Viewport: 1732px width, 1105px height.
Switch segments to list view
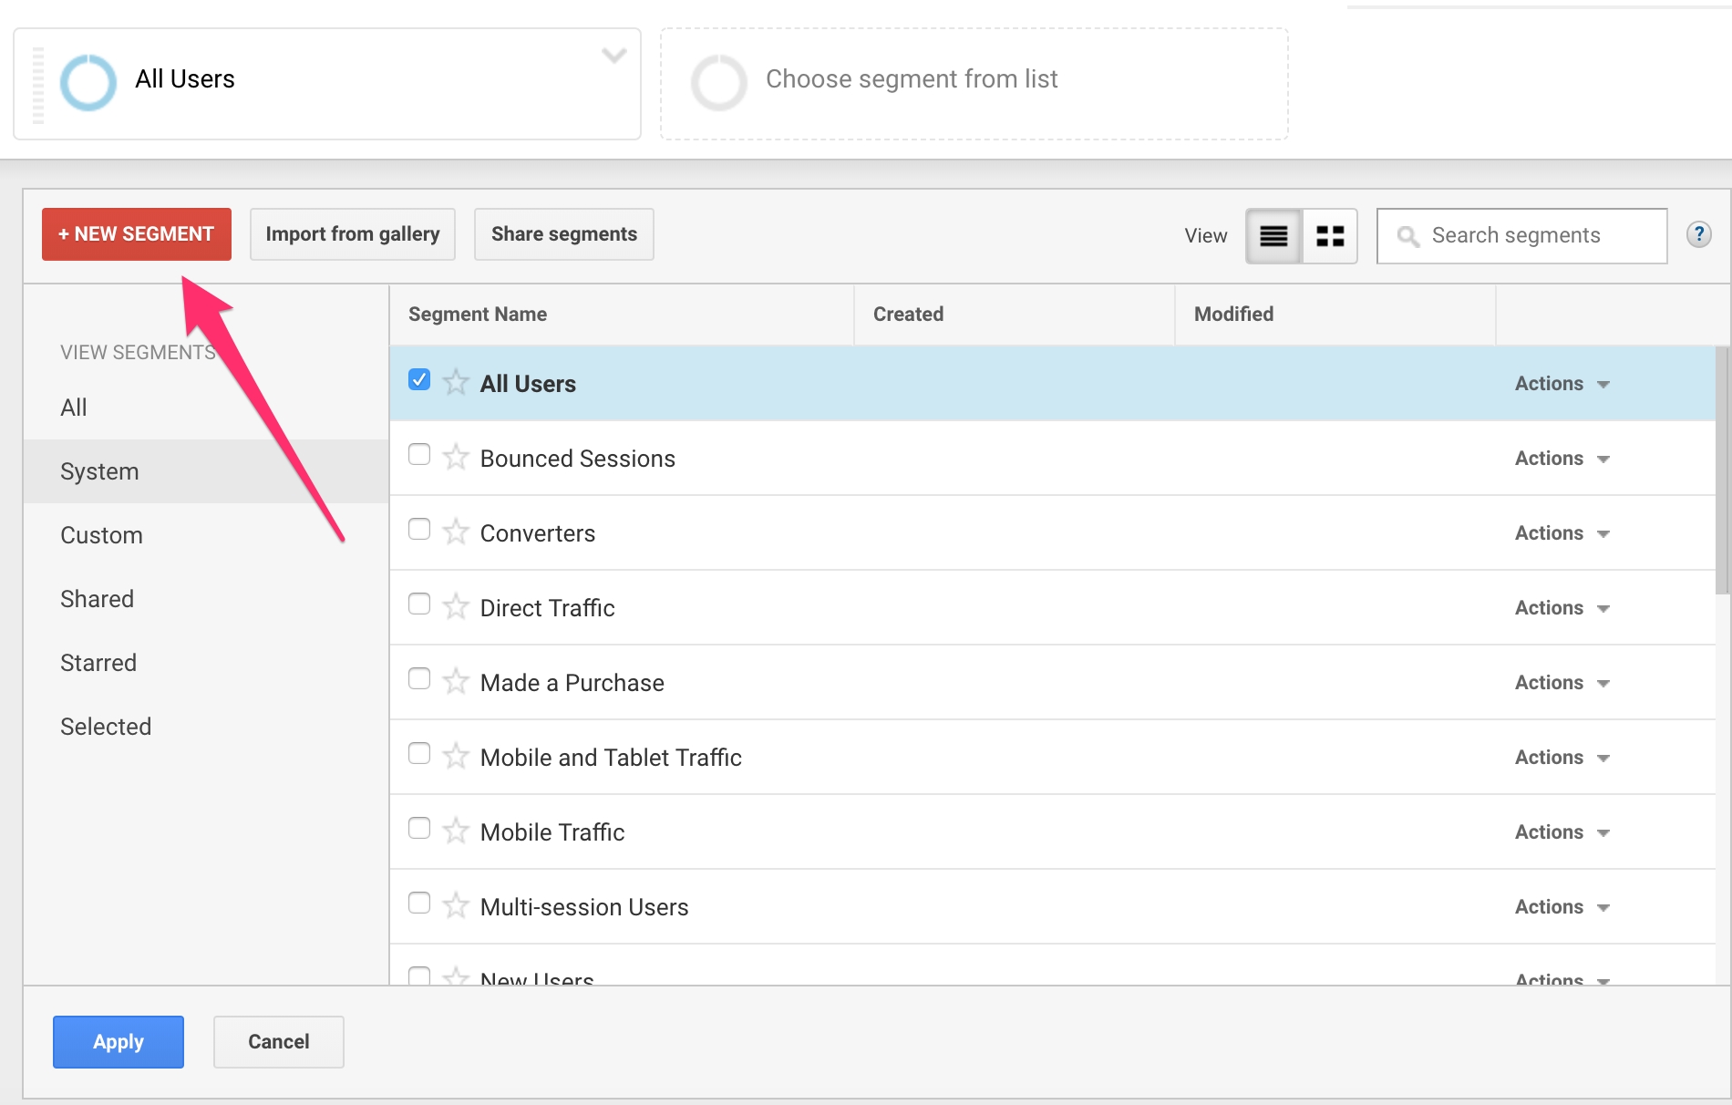pos(1273,235)
